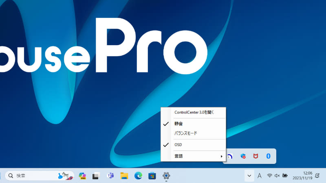Click the muted speaker volume icon
The height and width of the screenshot is (183, 326).
pos(277,176)
